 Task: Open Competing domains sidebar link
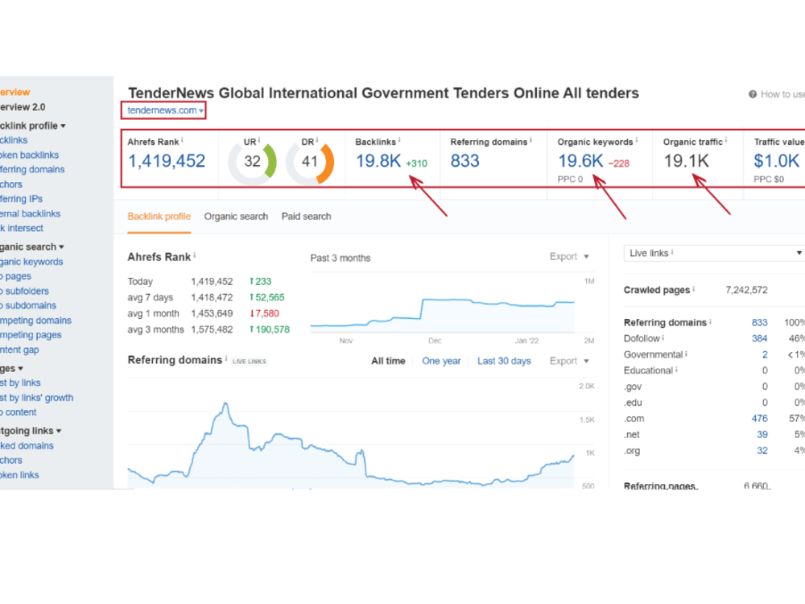coord(36,321)
